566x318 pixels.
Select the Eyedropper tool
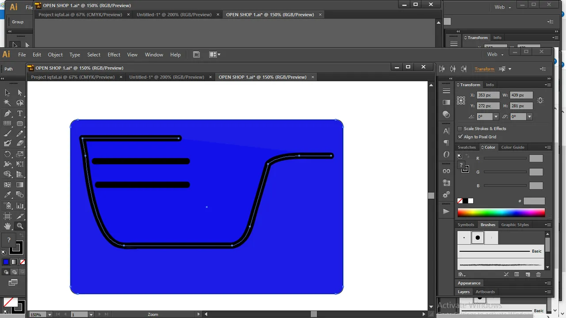8,195
